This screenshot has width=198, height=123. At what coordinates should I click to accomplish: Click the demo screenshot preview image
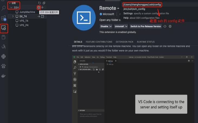tap(133, 89)
